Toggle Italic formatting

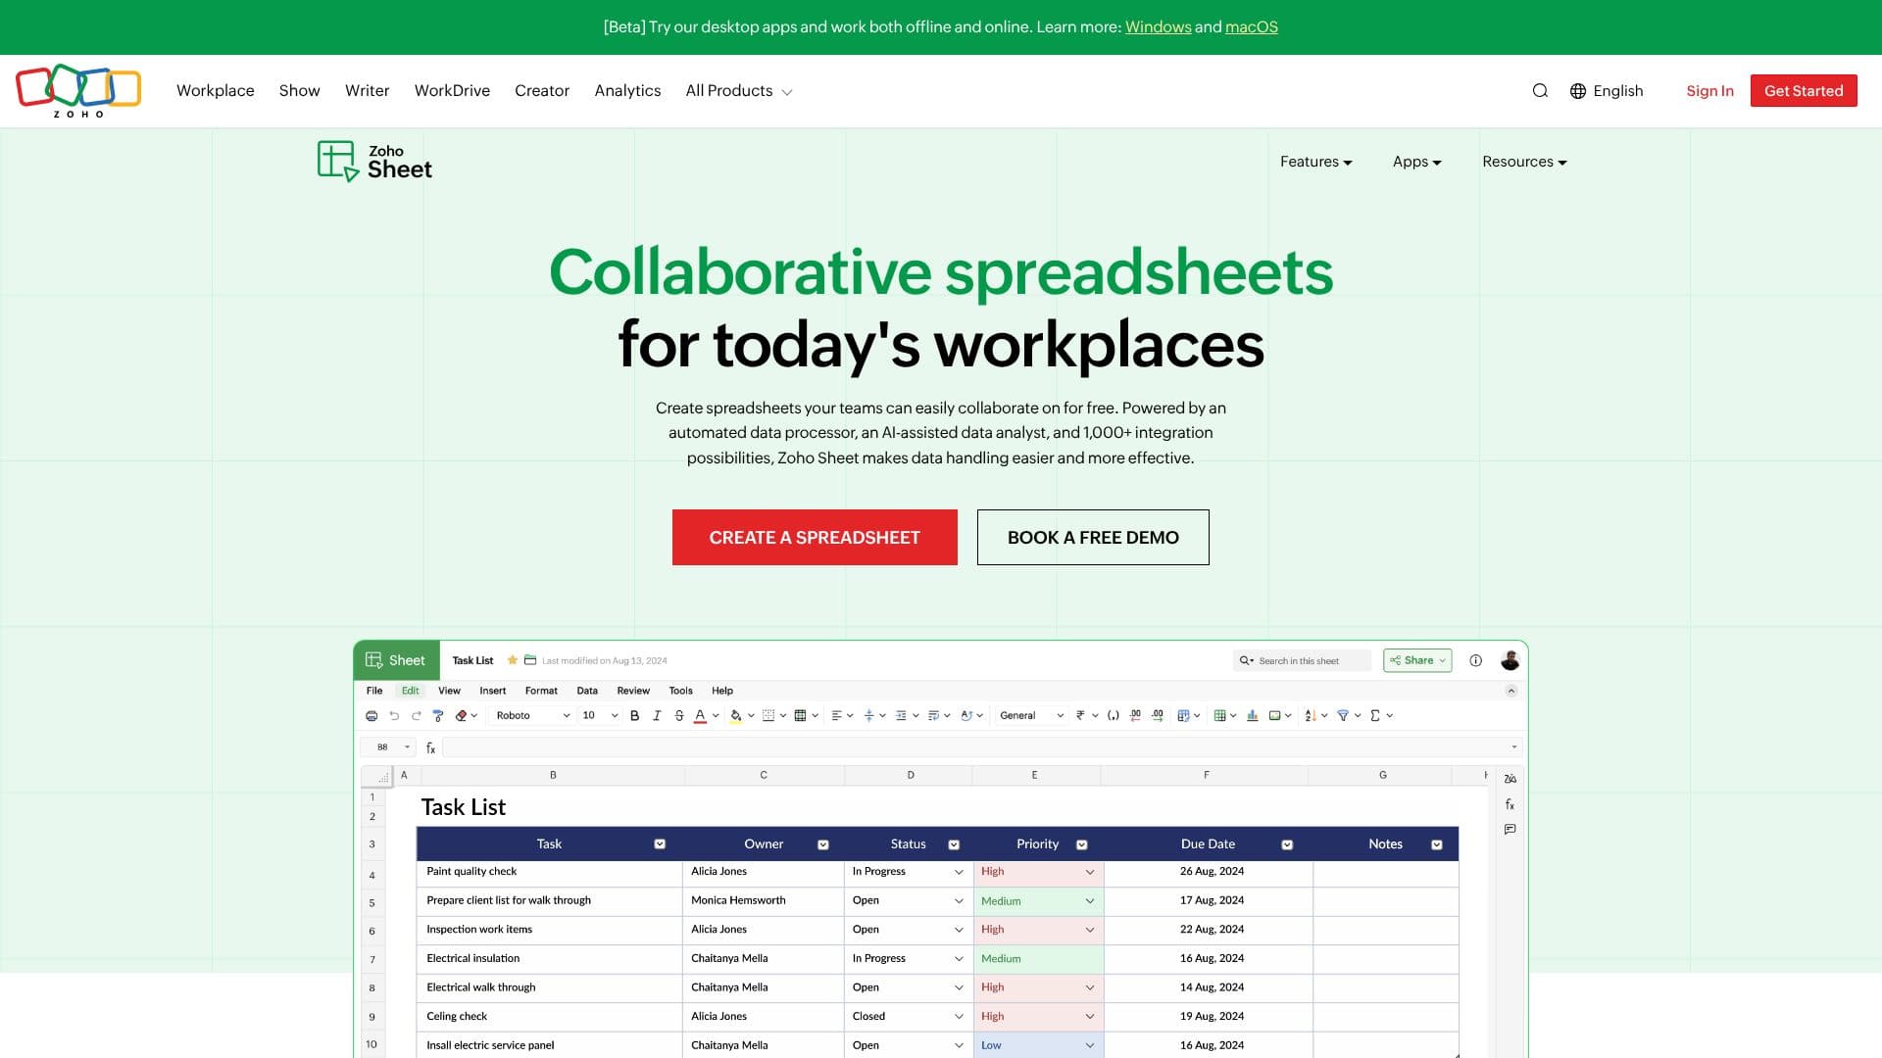657,716
